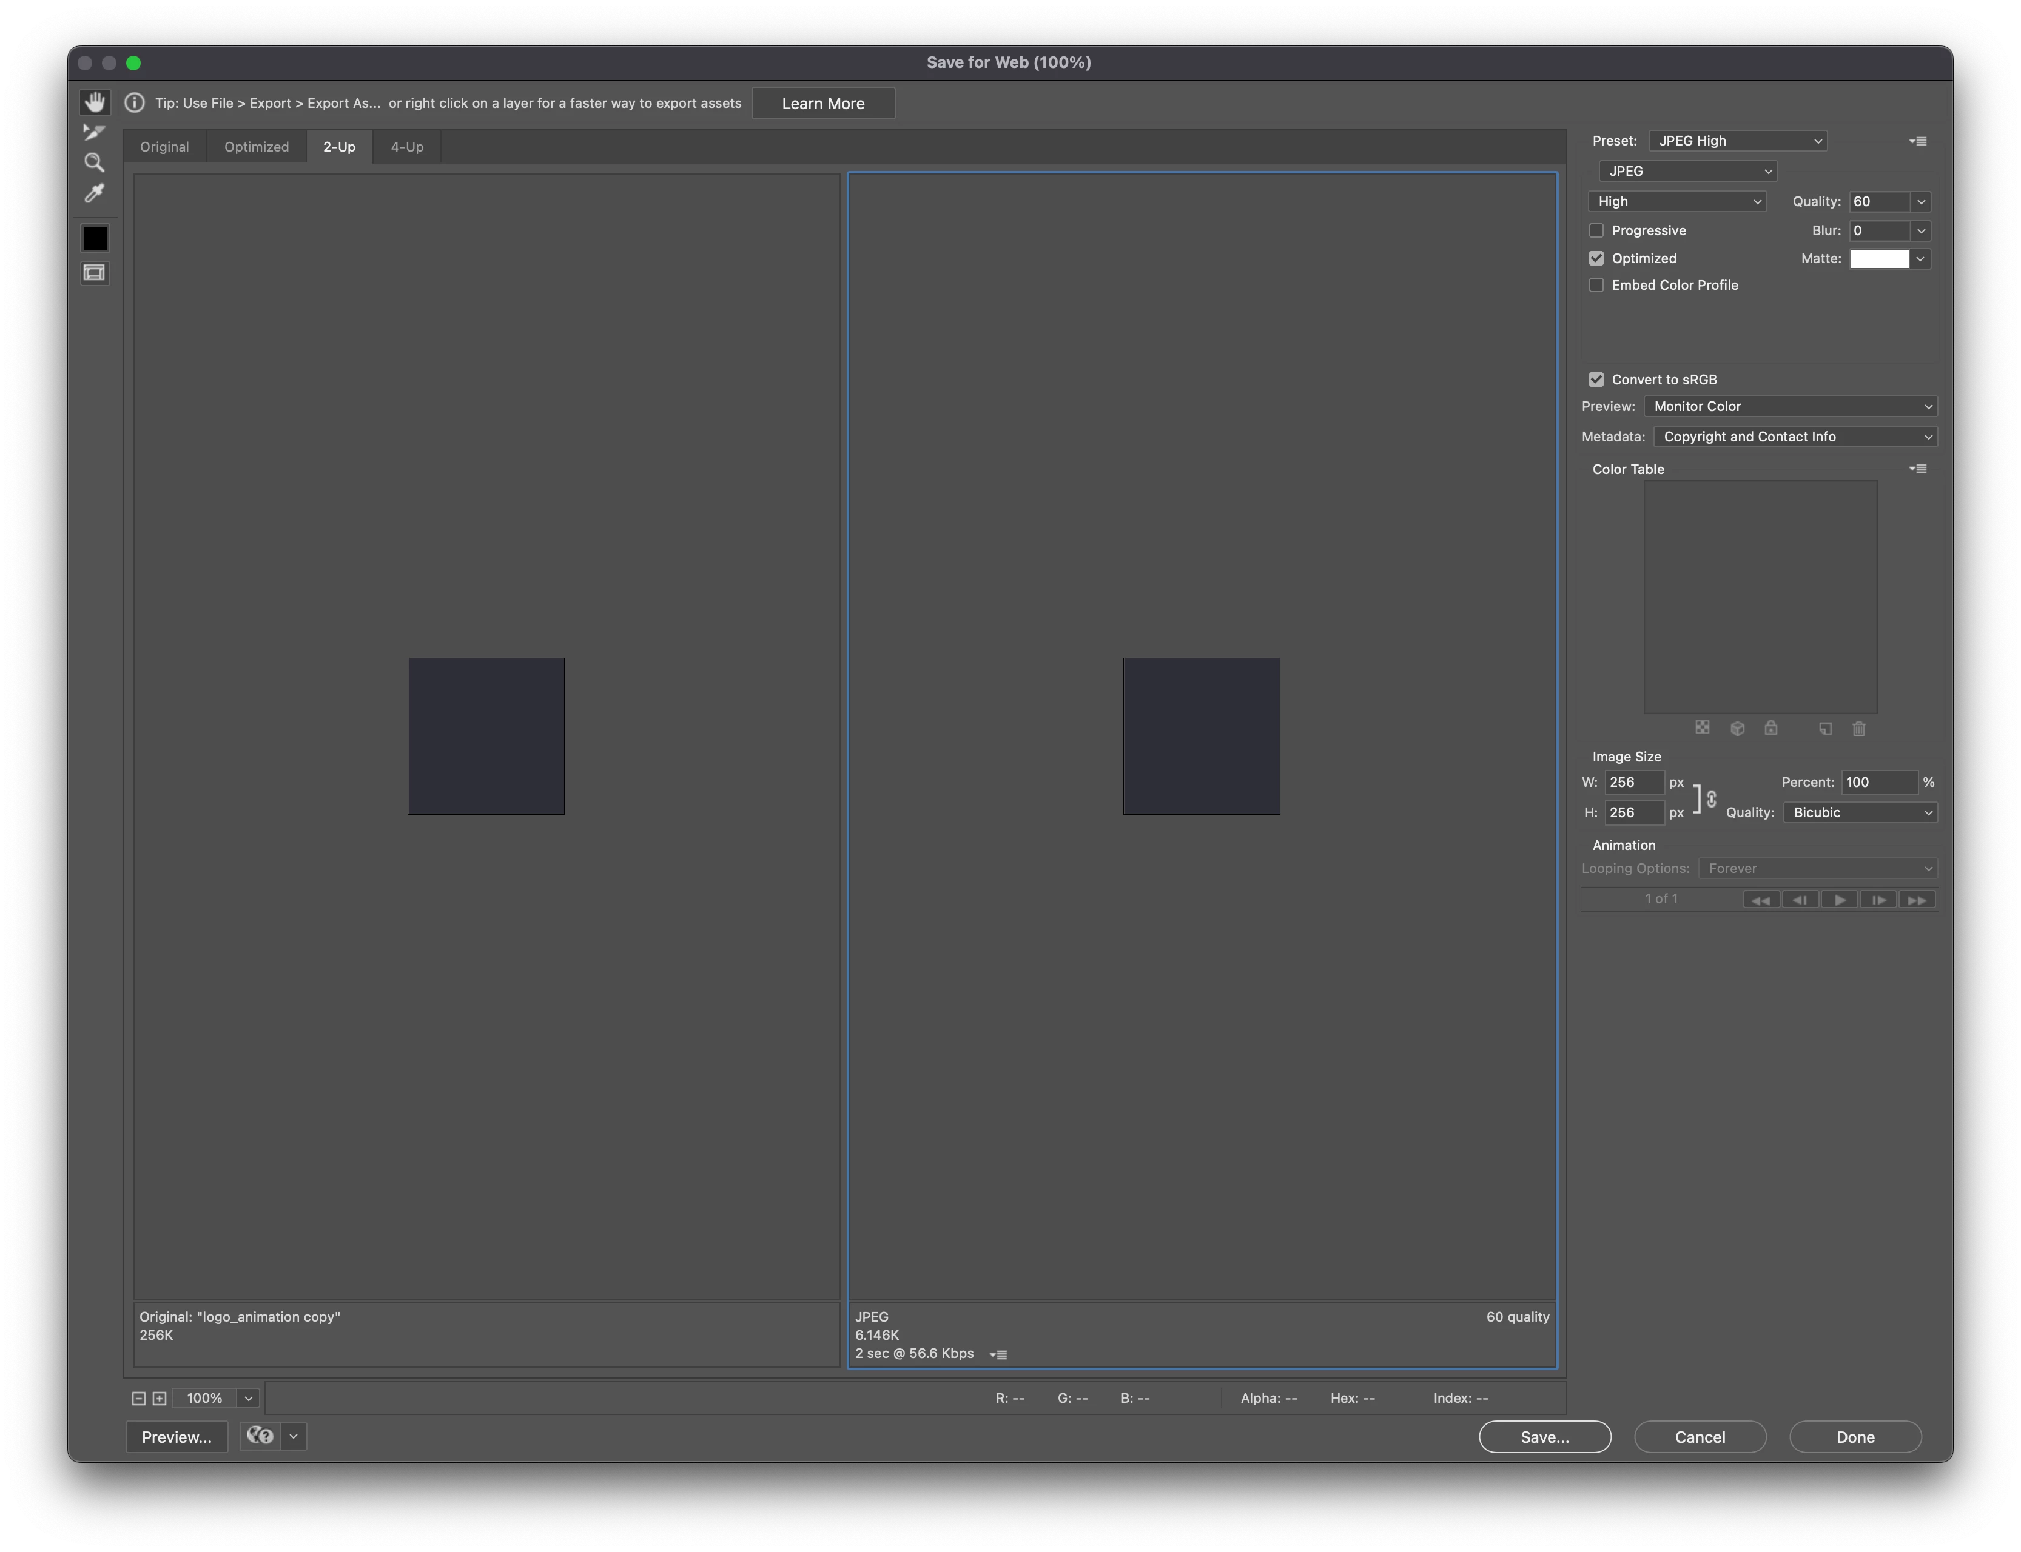The image size is (2021, 1552).
Task: Select the Eyedropper tool
Action: 94,193
